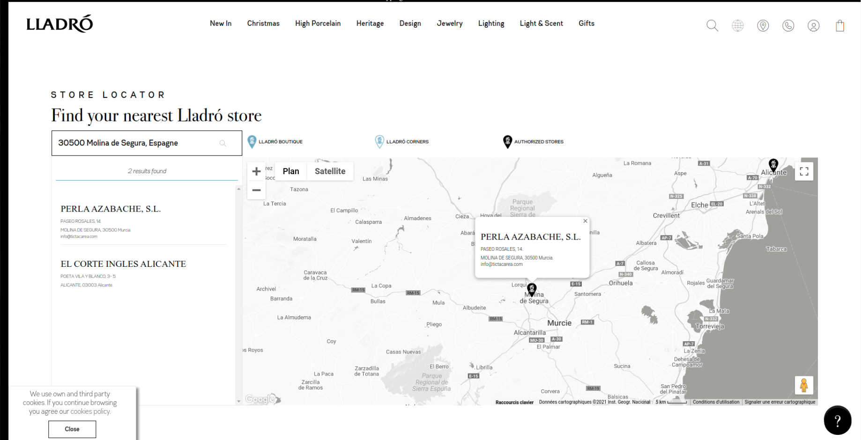Click the map scale 5 km indicator
The height and width of the screenshot is (440, 861).
point(671,402)
